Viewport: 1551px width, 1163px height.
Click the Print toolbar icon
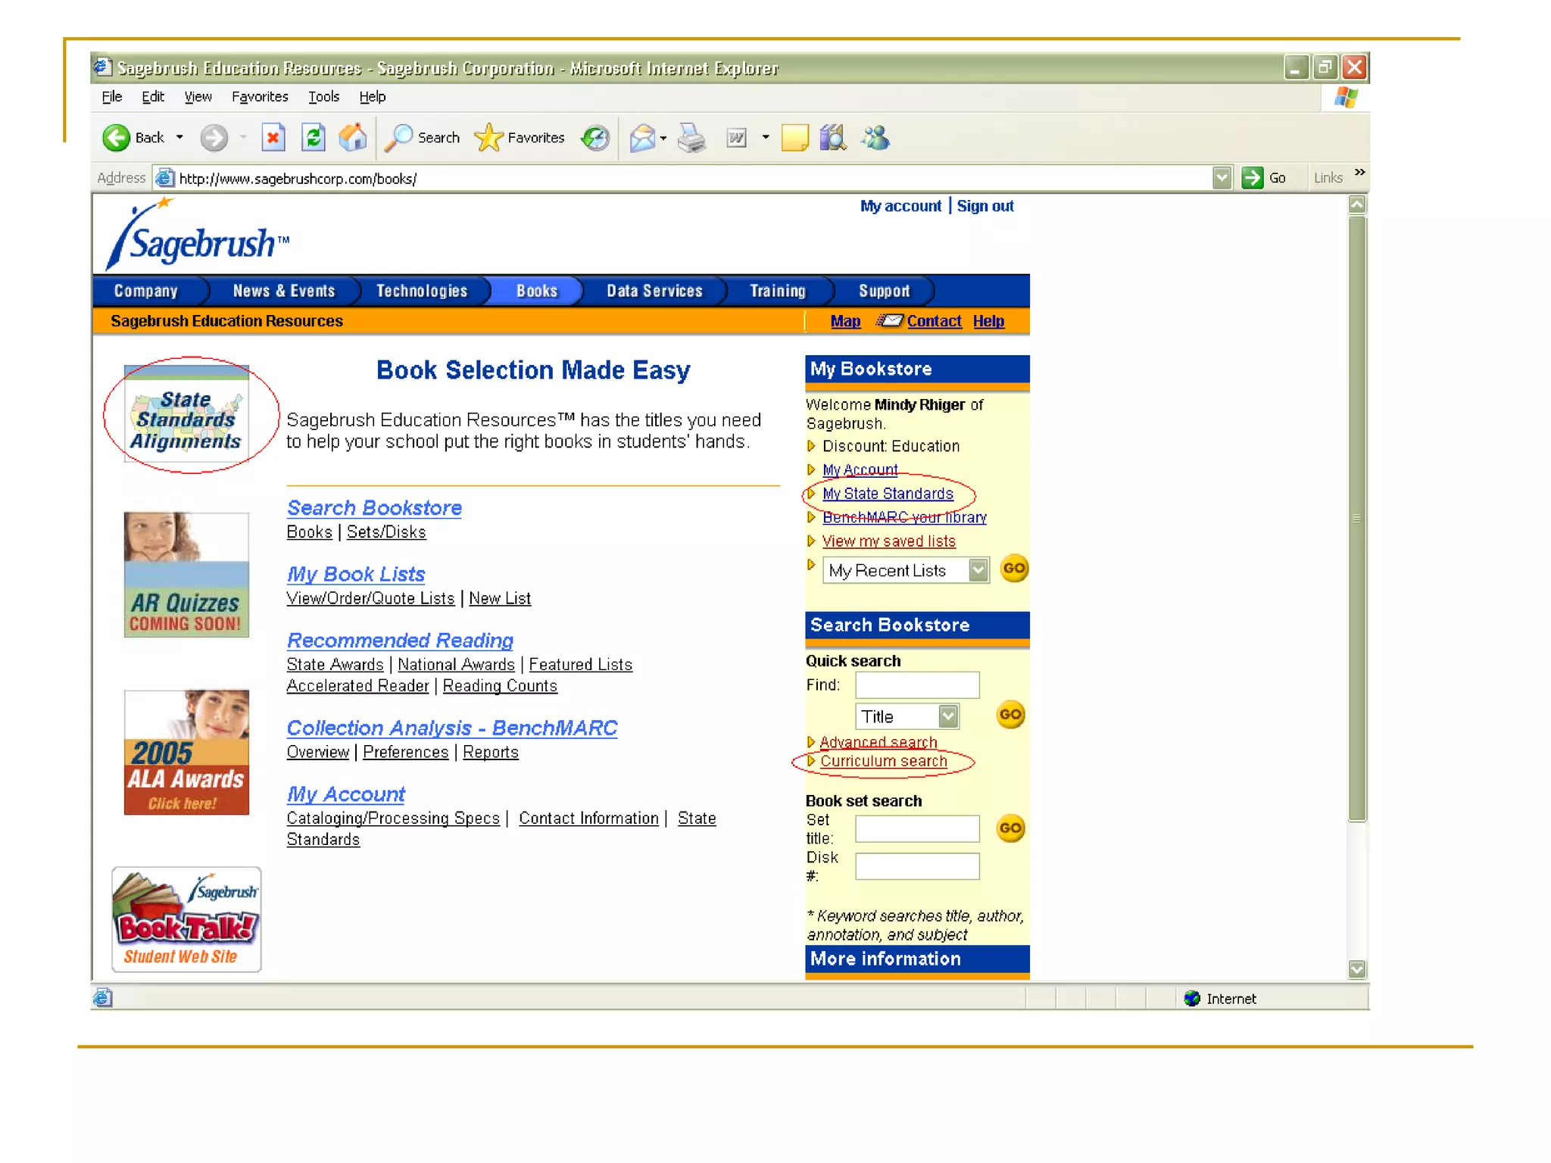click(691, 138)
